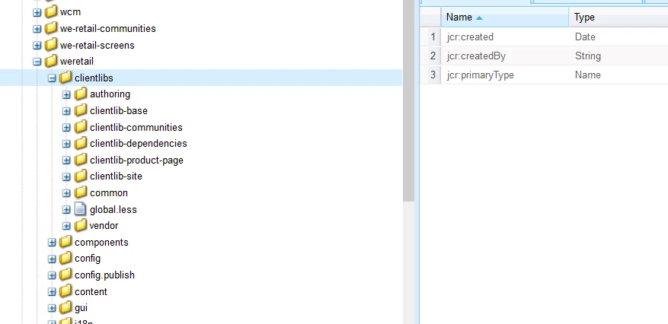668x324 pixels.
Task: Select the config.publish tree item
Action: click(104, 275)
